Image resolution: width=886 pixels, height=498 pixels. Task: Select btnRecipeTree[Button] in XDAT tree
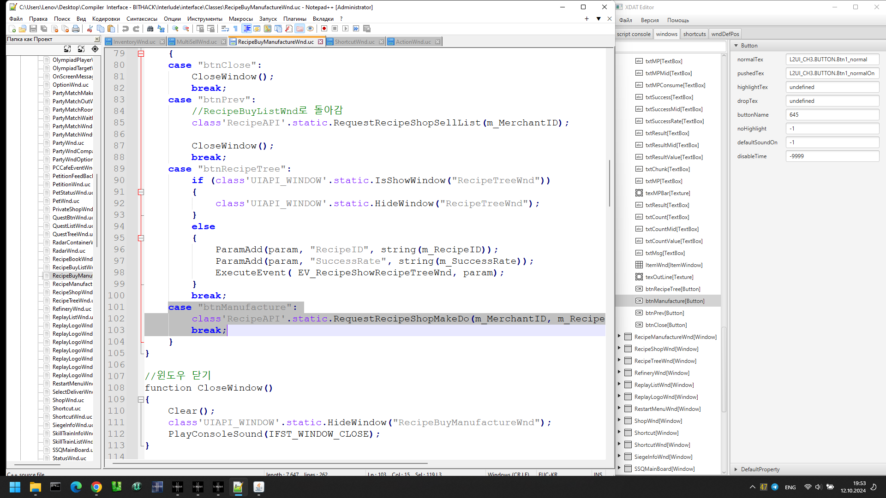[x=672, y=289]
